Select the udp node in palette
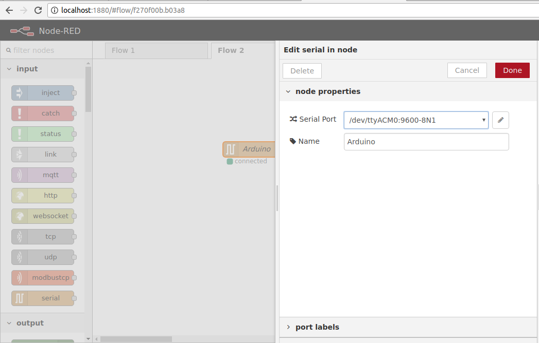539x343 pixels. (43, 257)
